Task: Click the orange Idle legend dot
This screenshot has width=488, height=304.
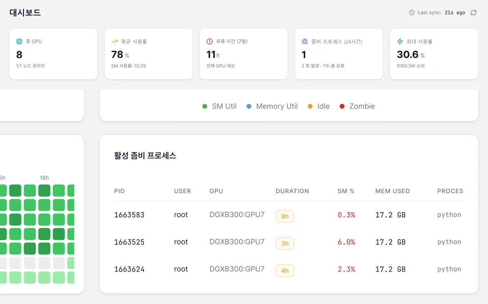Action: coord(310,106)
